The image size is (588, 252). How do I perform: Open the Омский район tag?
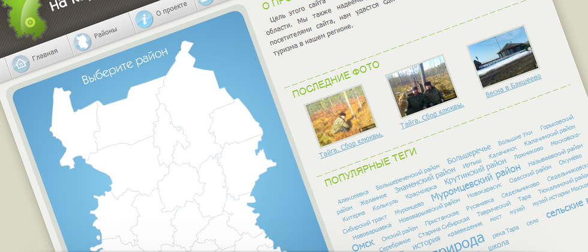click(400, 233)
